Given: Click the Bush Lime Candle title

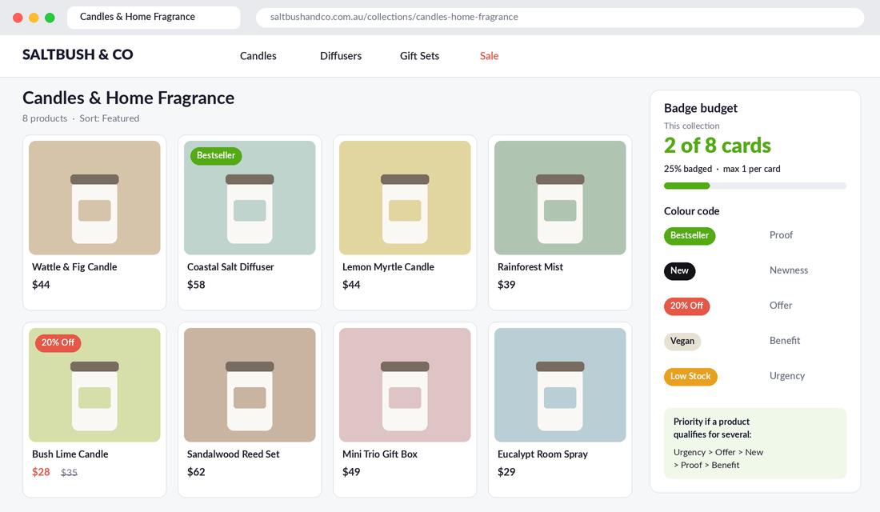Looking at the screenshot, I should tap(70, 454).
